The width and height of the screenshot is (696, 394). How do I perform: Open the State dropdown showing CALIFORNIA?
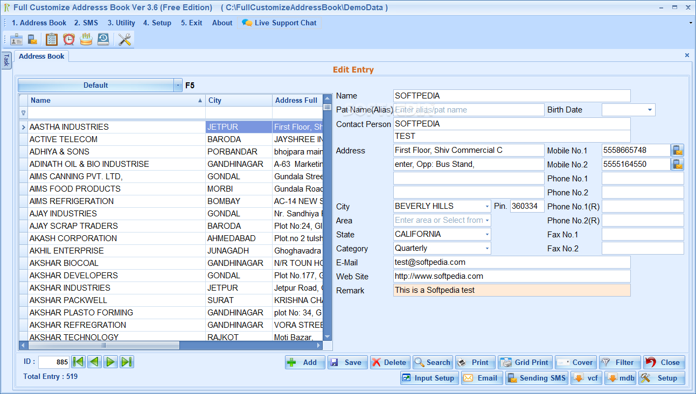[x=487, y=235]
